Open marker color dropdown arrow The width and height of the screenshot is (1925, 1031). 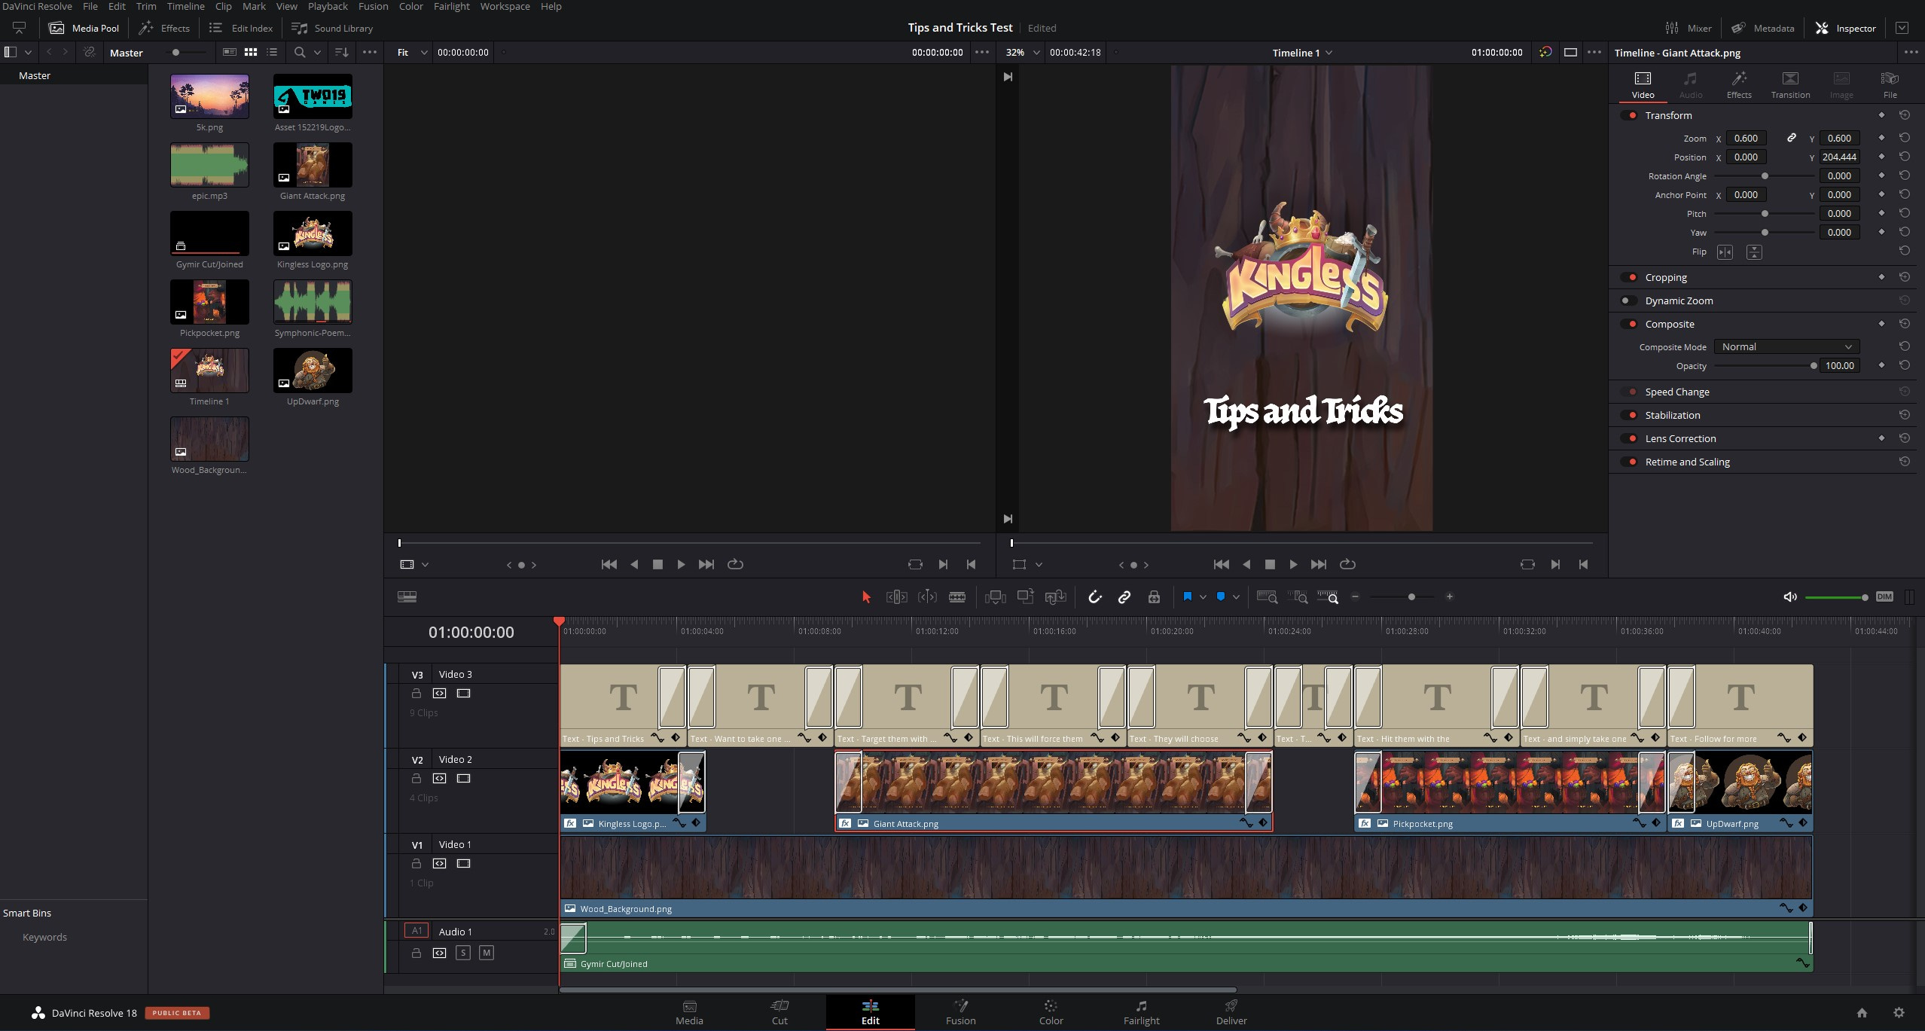click(x=1236, y=597)
